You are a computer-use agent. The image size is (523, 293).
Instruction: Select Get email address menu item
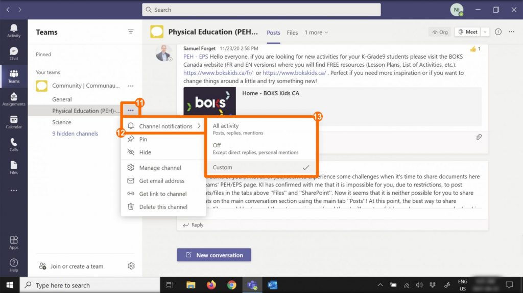163,181
